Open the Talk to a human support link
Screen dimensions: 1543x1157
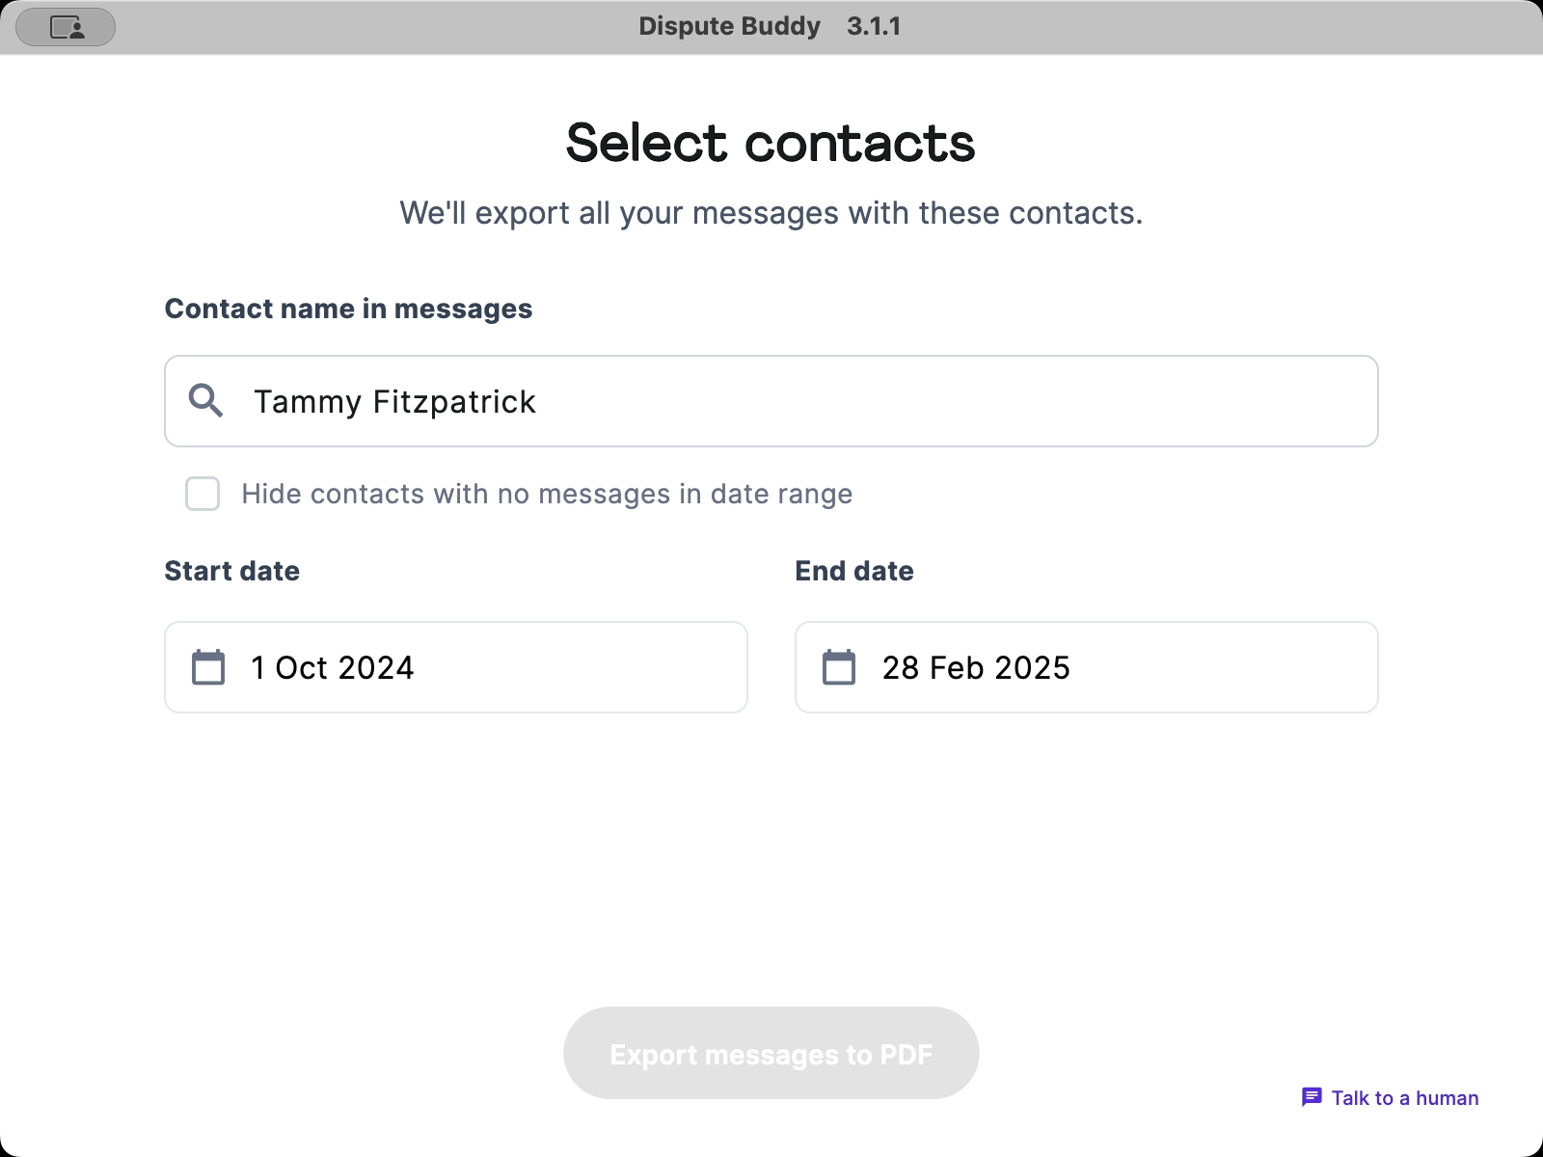[x=1403, y=1097]
